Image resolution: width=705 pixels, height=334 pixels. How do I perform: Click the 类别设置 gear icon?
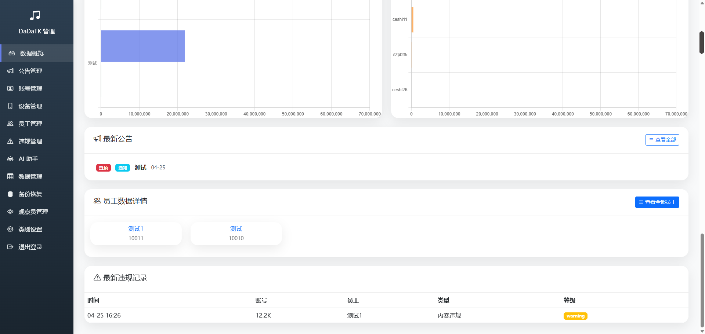(x=10, y=230)
